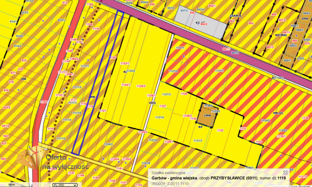312x187 pixels.
Task: Click parcel 915 on the left
Action: 24,61
